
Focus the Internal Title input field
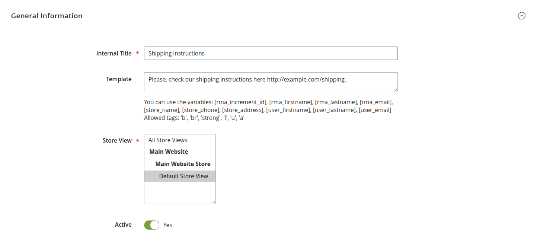click(x=271, y=53)
